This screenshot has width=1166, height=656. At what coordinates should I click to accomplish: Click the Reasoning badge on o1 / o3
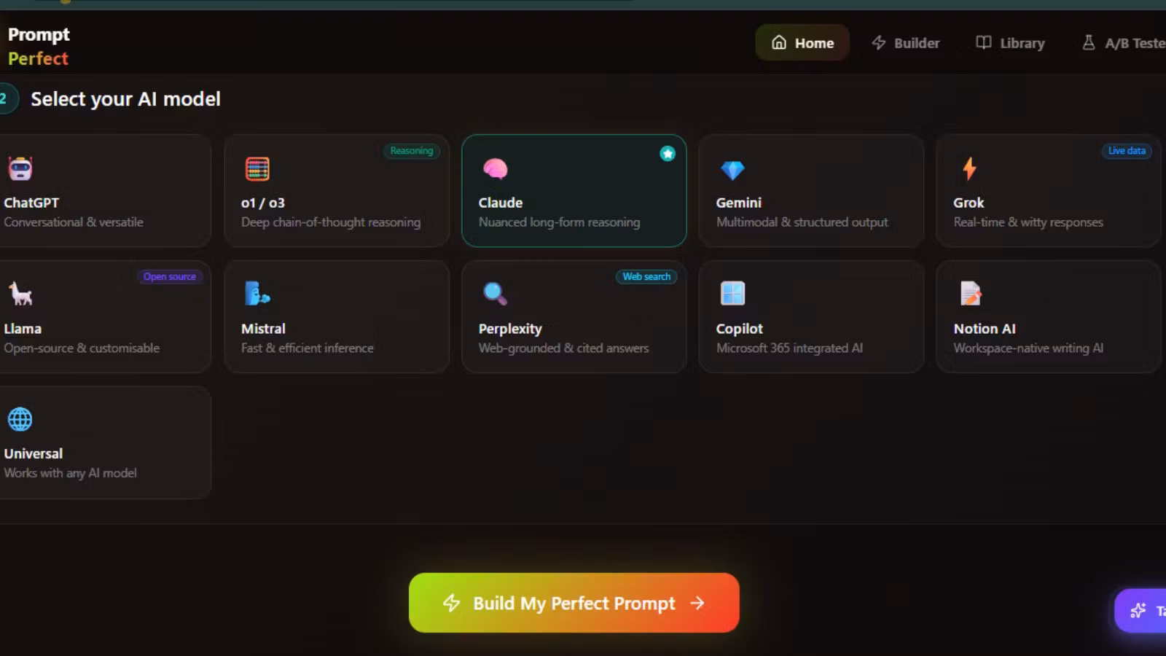(412, 151)
